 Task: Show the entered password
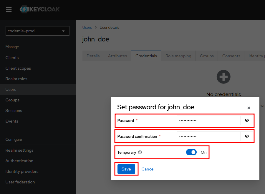click(x=247, y=120)
